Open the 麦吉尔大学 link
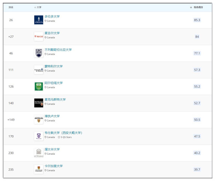 point(52,33)
